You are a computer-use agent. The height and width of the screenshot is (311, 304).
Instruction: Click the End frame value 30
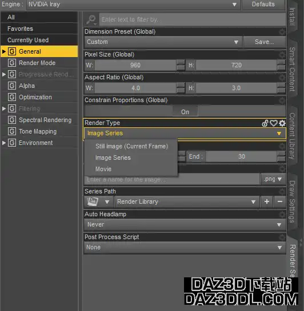(x=242, y=156)
